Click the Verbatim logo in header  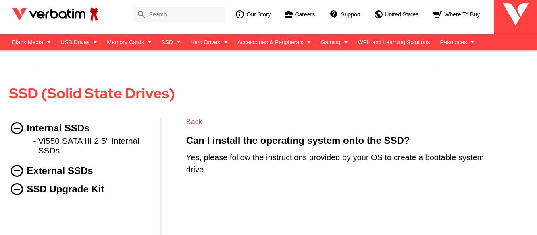[55, 14]
